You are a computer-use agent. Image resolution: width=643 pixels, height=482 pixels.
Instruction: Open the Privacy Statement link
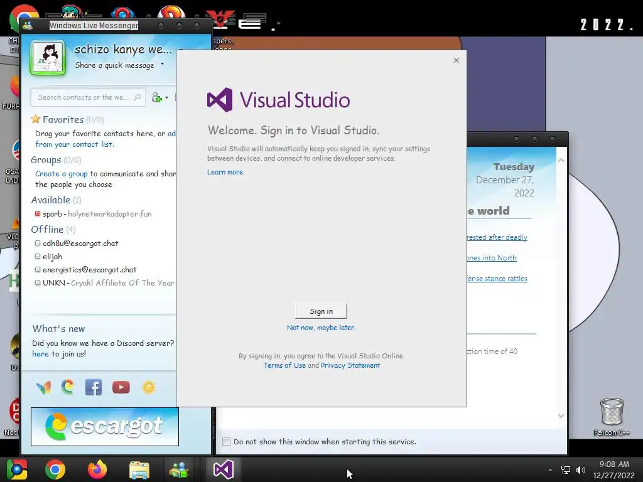click(350, 365)
